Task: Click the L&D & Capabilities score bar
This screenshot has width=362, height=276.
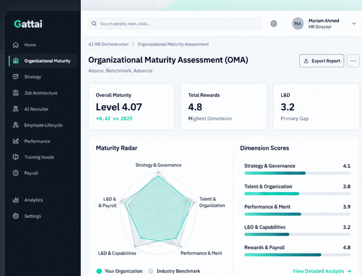Action: click(x=298, y=235)
